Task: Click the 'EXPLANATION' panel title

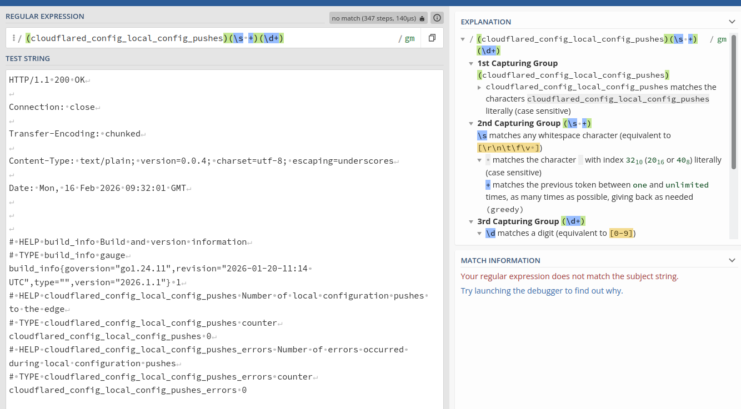Action: pos(485,22)
